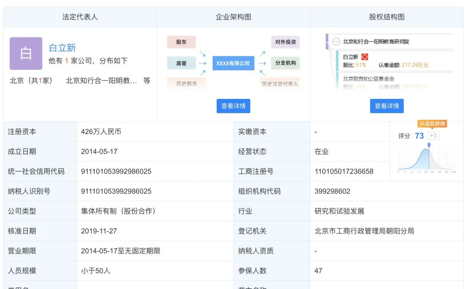The height and width of the screenshot is (289, 469).
Task: Click the purple 白 avatar icon
Action: 26,53
